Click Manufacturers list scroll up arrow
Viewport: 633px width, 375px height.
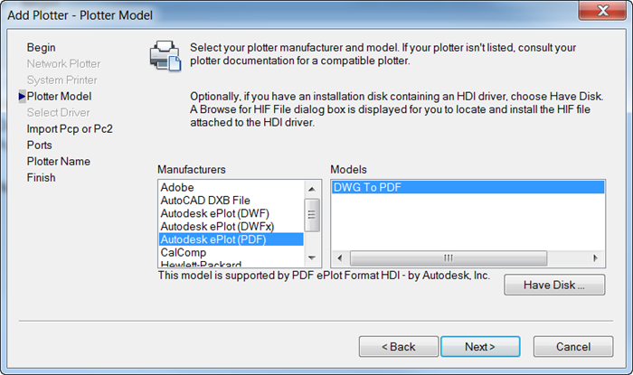tap(312, 189)
